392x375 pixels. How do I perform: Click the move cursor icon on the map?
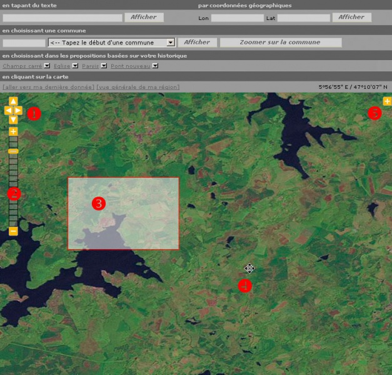tap(249, 269)
